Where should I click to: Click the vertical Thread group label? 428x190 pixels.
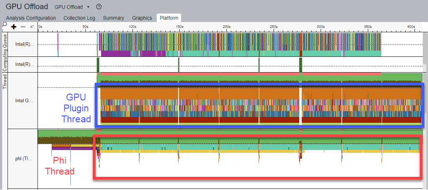tap(5, 81)
